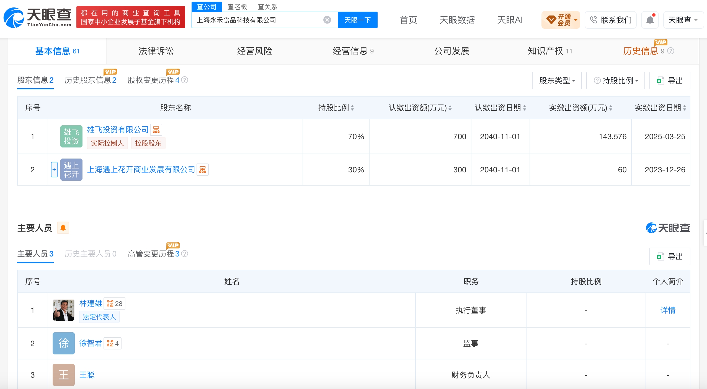Screen dimensions: 707x389
Task: Open the 天眼查 account dropdown
Action: pos(683,20)
